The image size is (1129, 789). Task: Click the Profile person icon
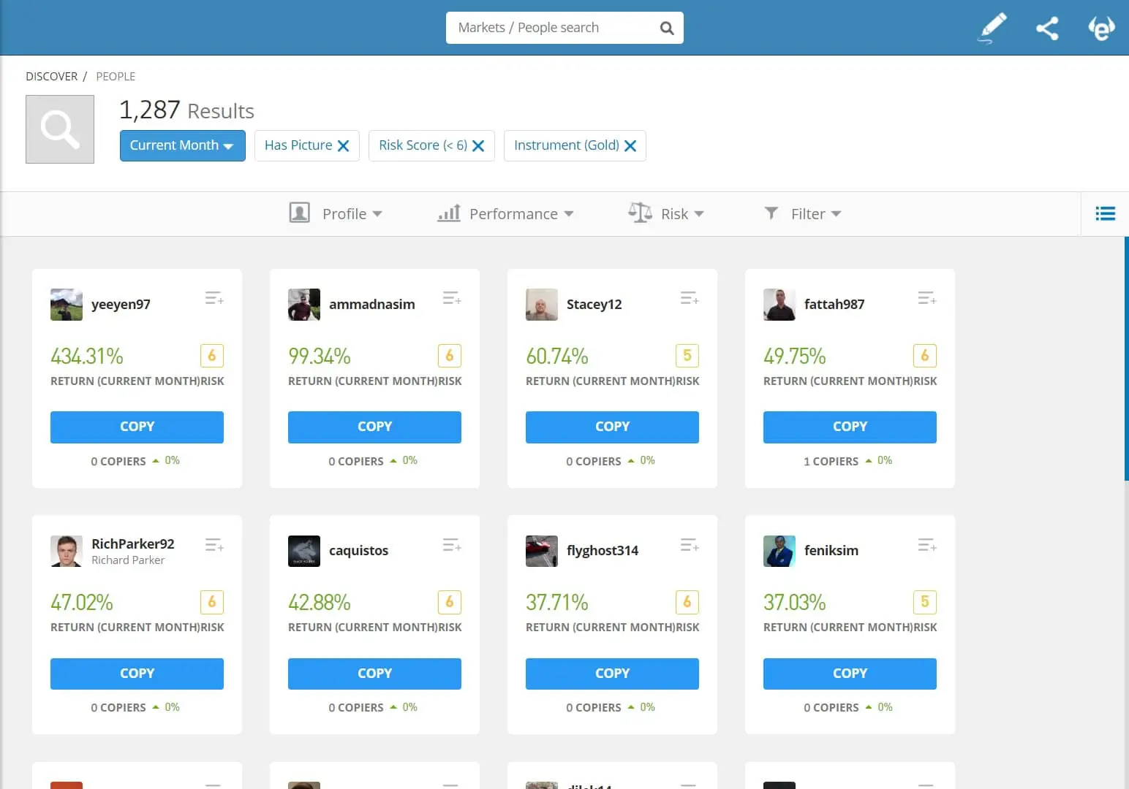coord(300,213)
